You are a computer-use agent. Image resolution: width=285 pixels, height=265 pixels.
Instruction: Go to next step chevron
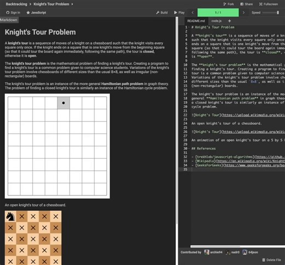[x=243, y=13]
